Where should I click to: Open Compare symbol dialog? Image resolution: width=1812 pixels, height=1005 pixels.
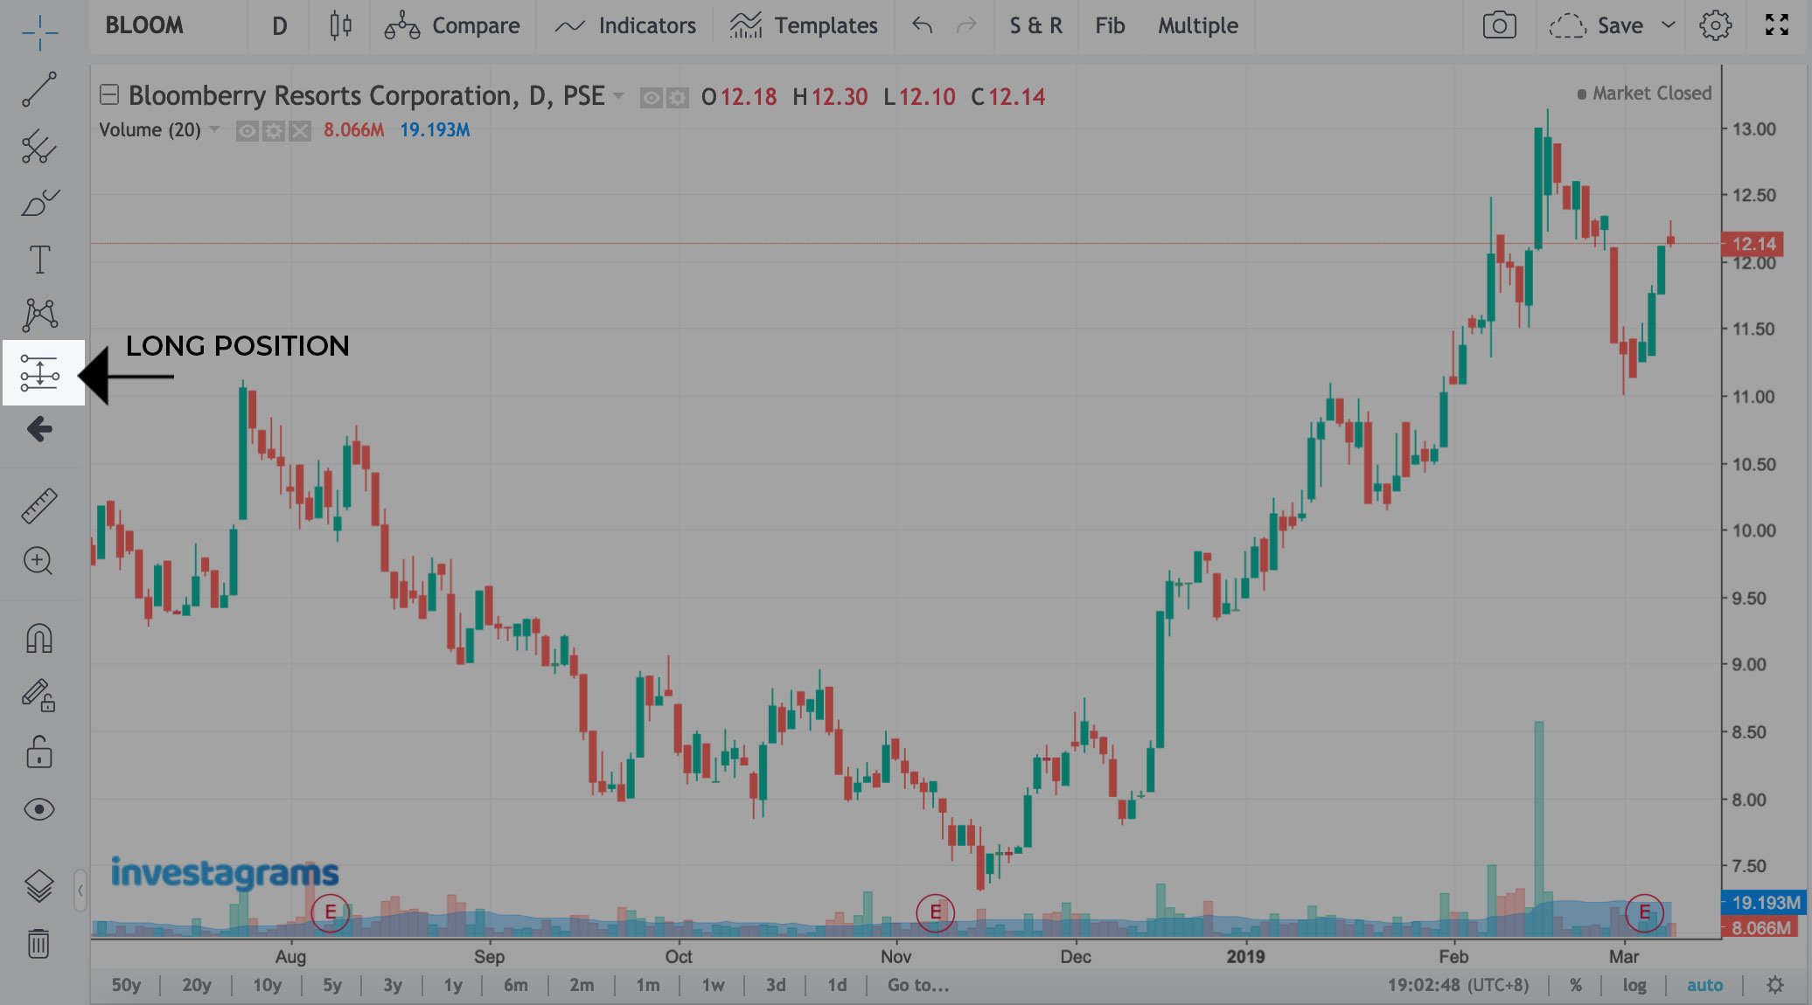(452, 25)
